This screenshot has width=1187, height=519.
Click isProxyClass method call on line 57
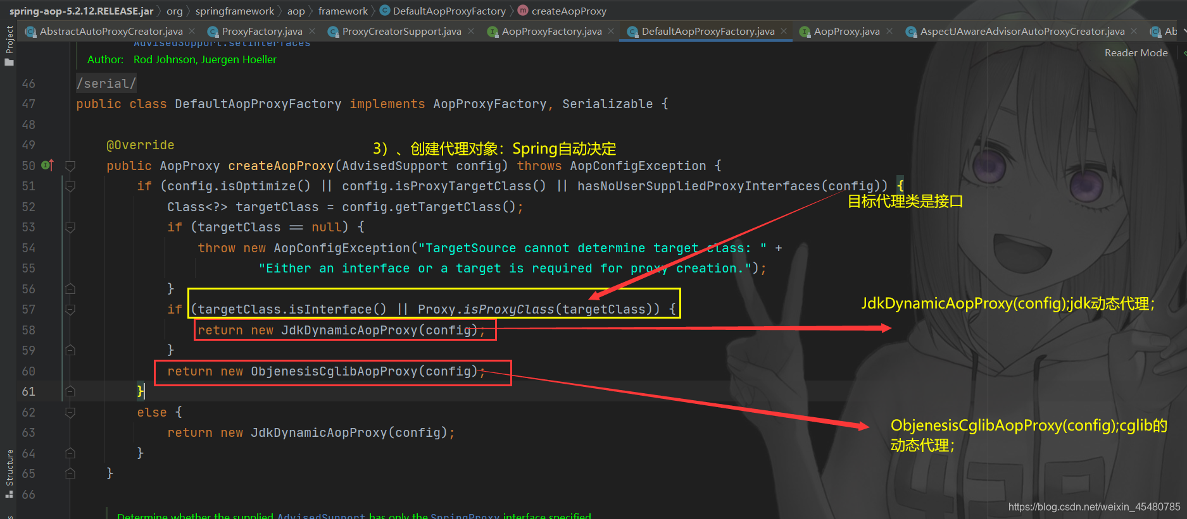tap(509, 309)
